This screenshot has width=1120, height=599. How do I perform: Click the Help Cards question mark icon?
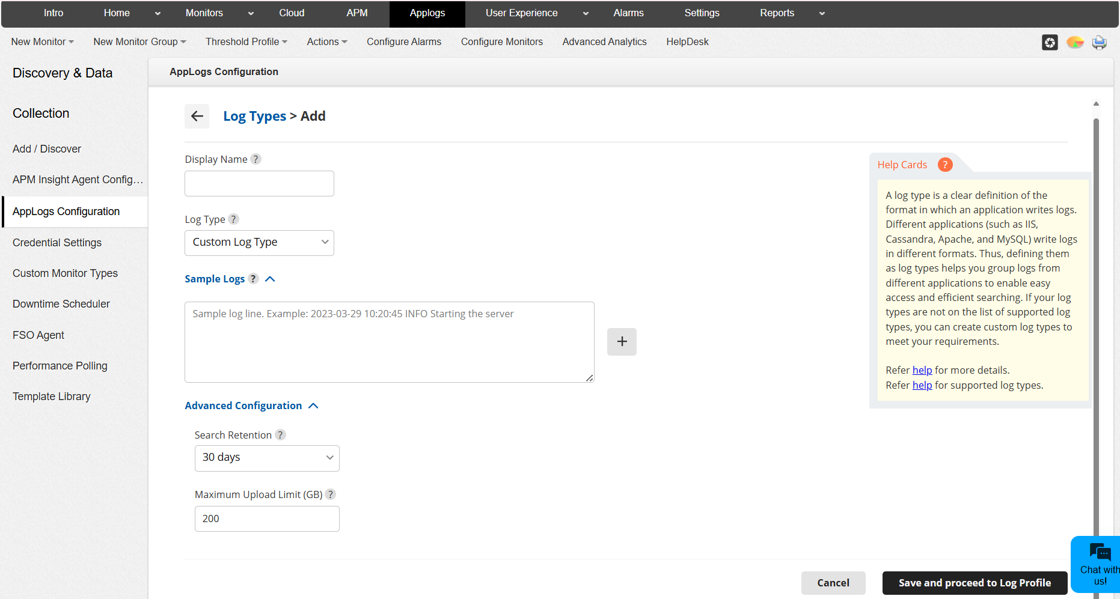(x=945, y=164)
